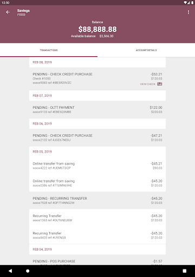Tap the $88,888.88 balance amount
Screen dimensions: 195x277
(97, 29)
